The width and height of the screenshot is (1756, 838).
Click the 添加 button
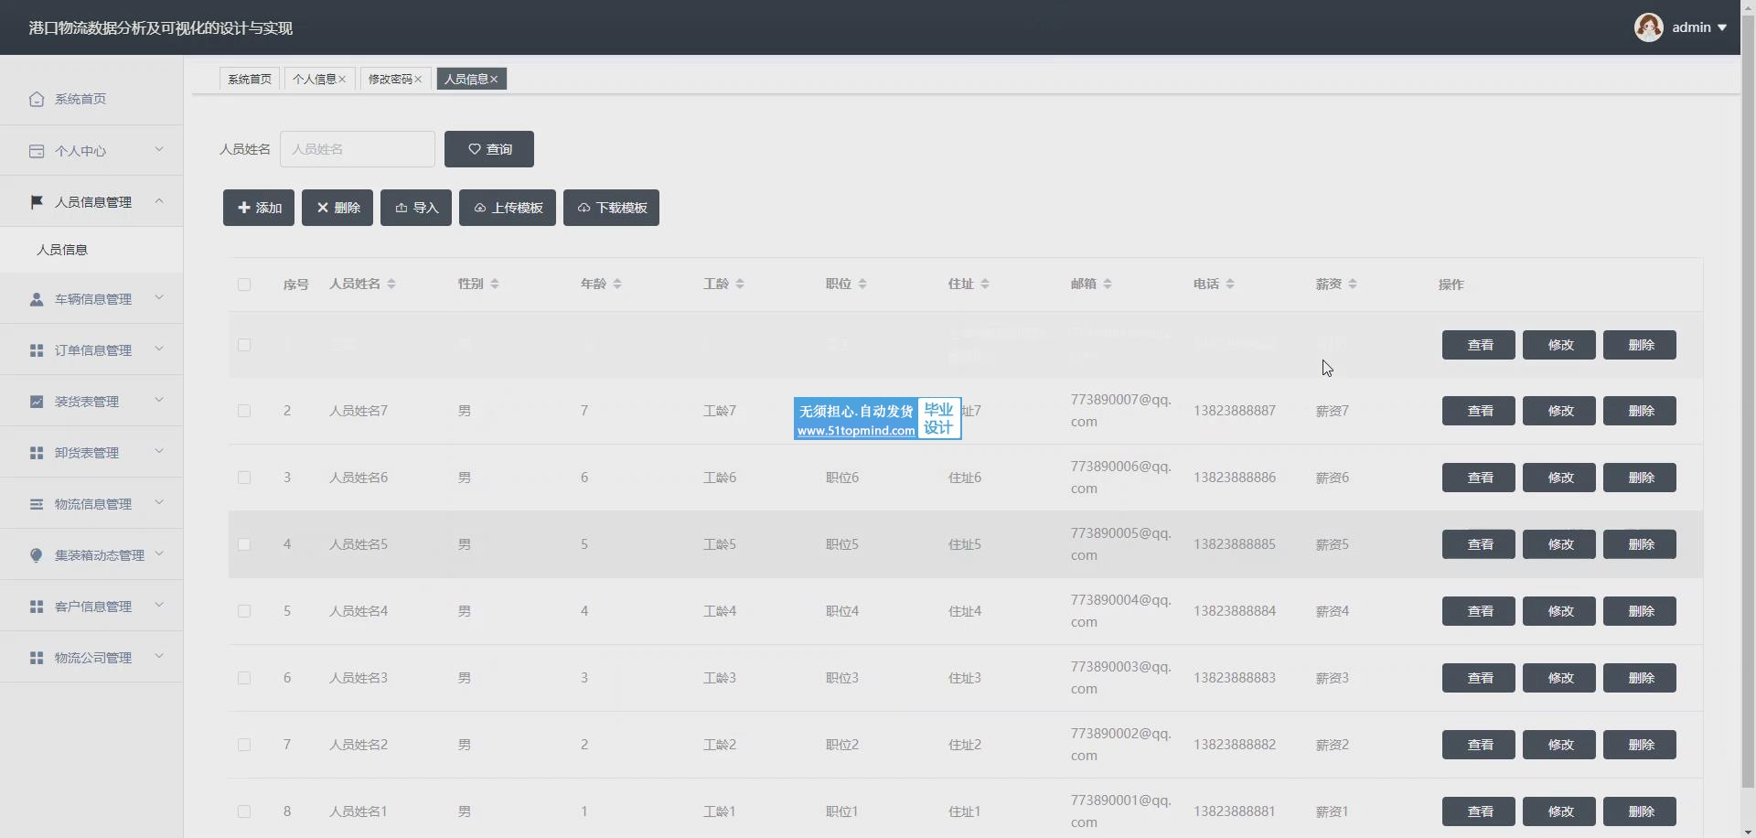pyautogui.click(x=259, y=208)
